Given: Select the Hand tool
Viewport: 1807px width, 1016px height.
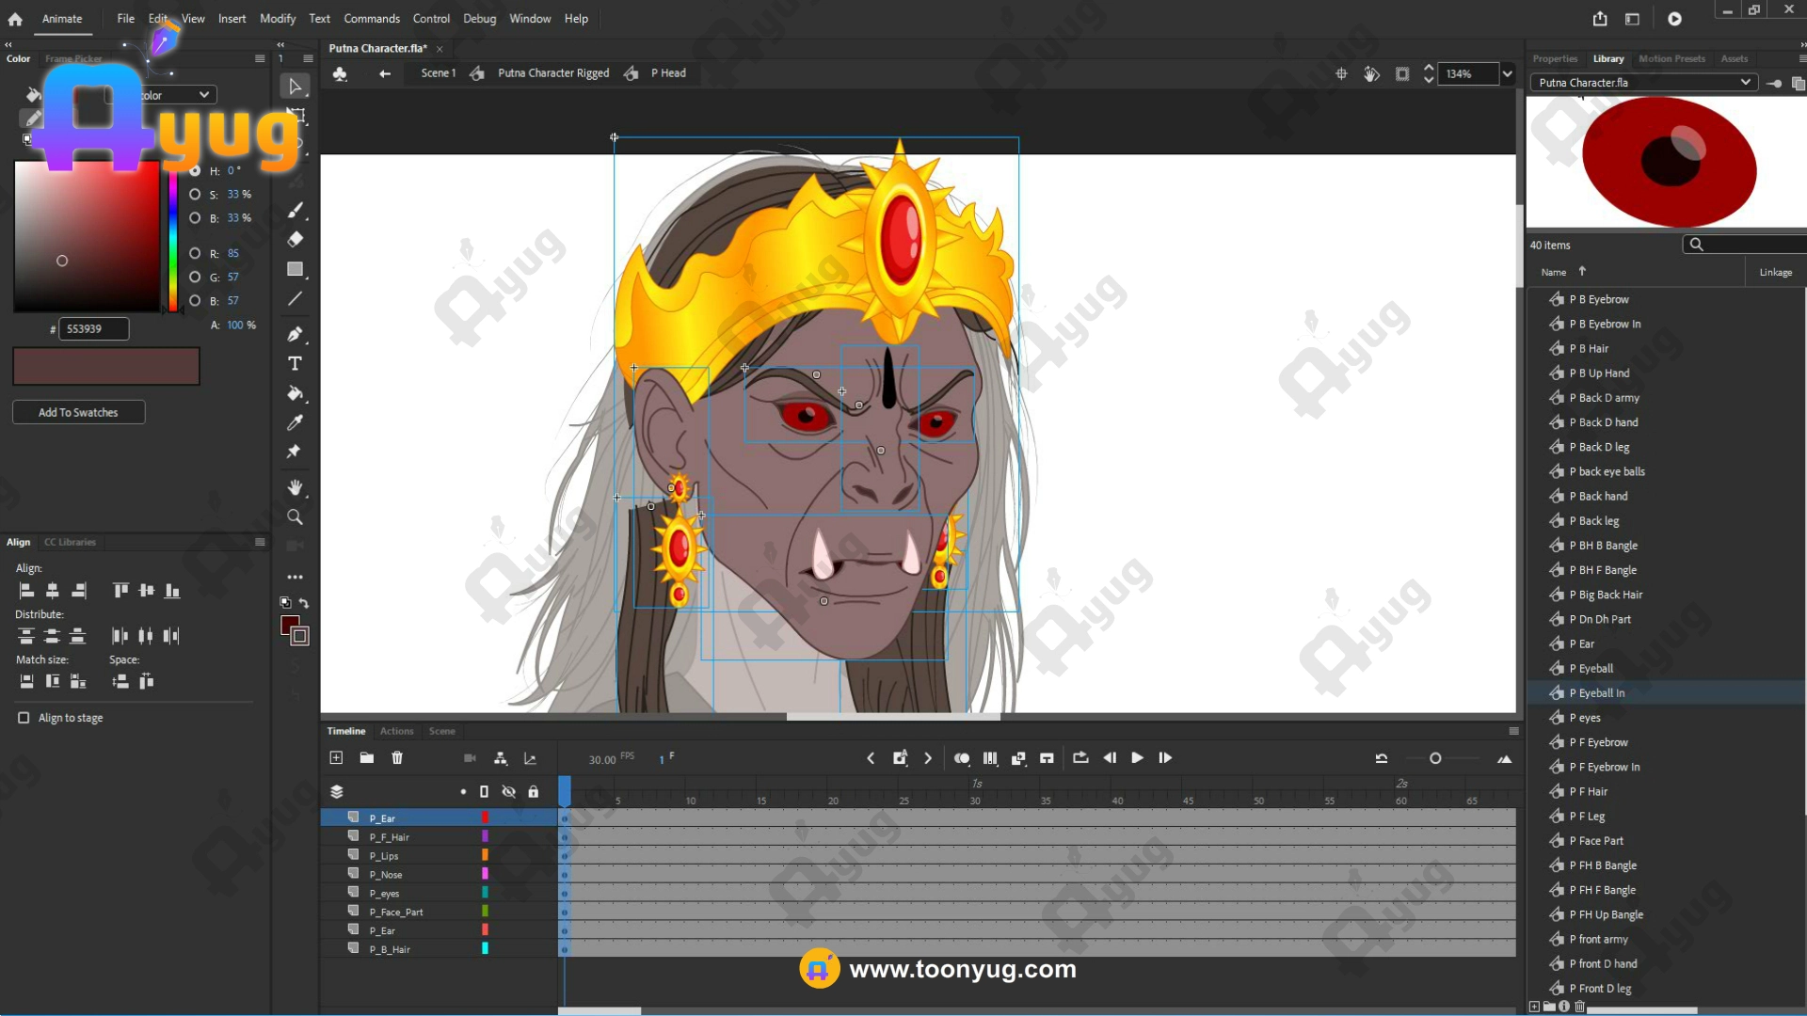Looking at the screenshot, I should [x=295, y=487].
